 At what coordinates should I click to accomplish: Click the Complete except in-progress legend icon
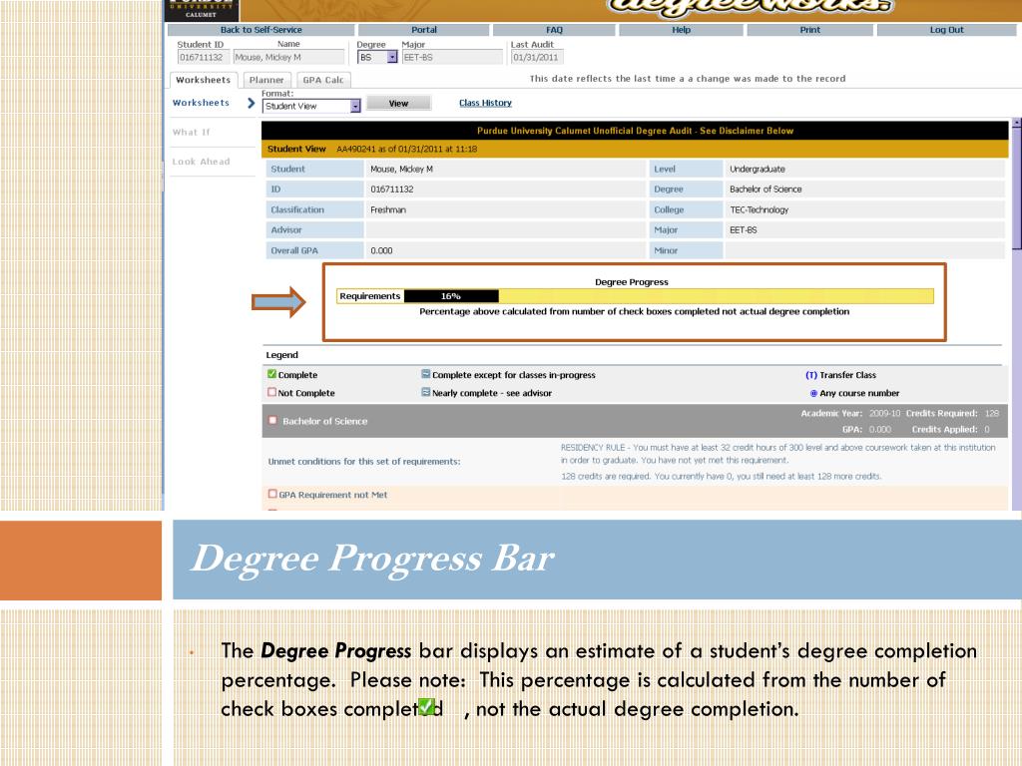[425, 374]
